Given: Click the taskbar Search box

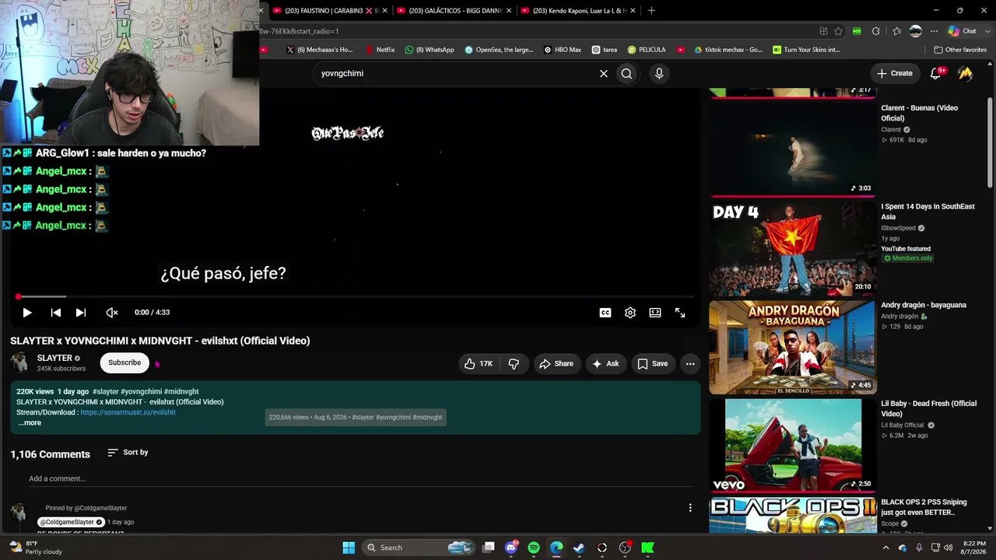Looking at the screenshot, I should [420, 548].
